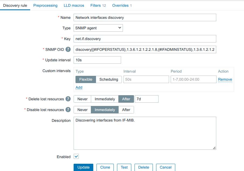Set Delete lost resources to Never
The image size is (244, 171).
[x=82, y=99]
